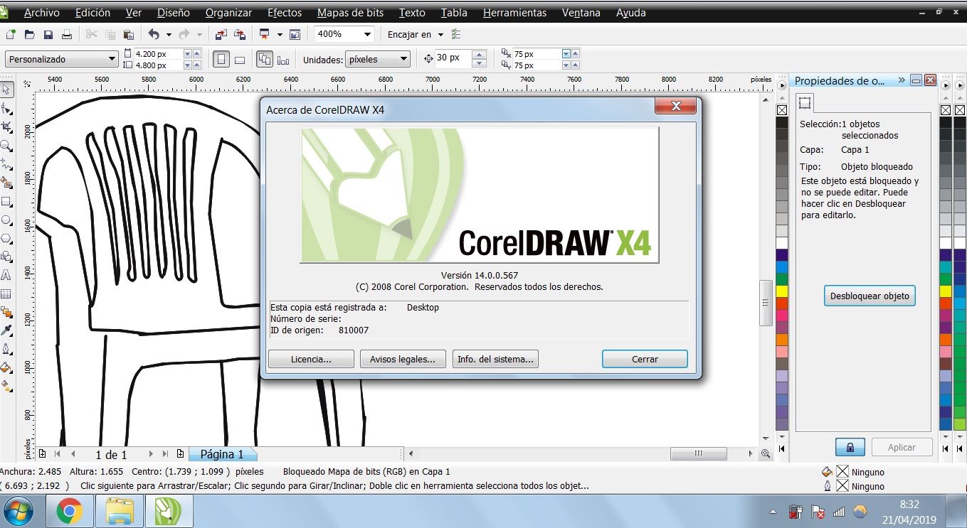Choose the Basic Shapes tool
This screenshot has height=528, width=967.
[6, 257]
